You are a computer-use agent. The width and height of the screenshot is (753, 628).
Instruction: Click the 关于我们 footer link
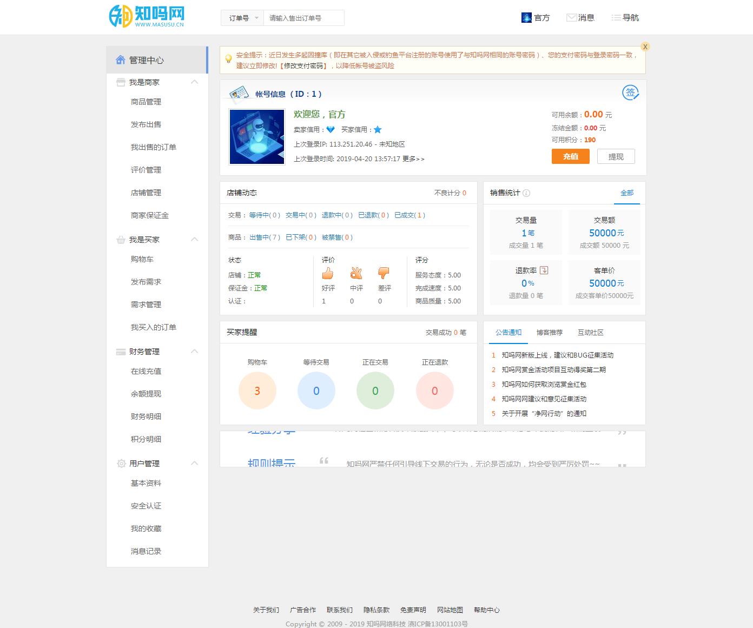tap(266, 610)
